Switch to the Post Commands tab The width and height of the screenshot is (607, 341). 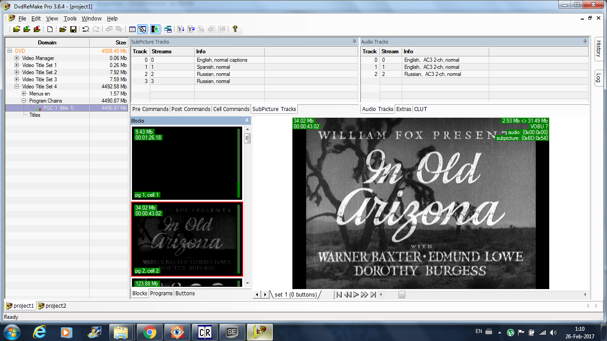(191, 109)
